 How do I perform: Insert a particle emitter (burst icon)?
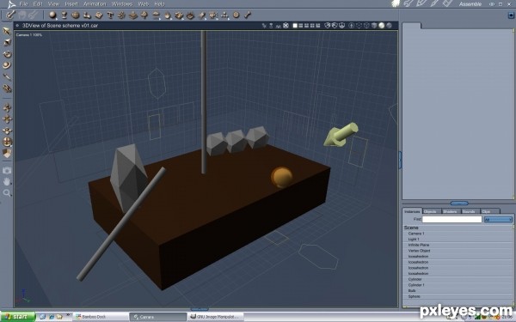121,15
